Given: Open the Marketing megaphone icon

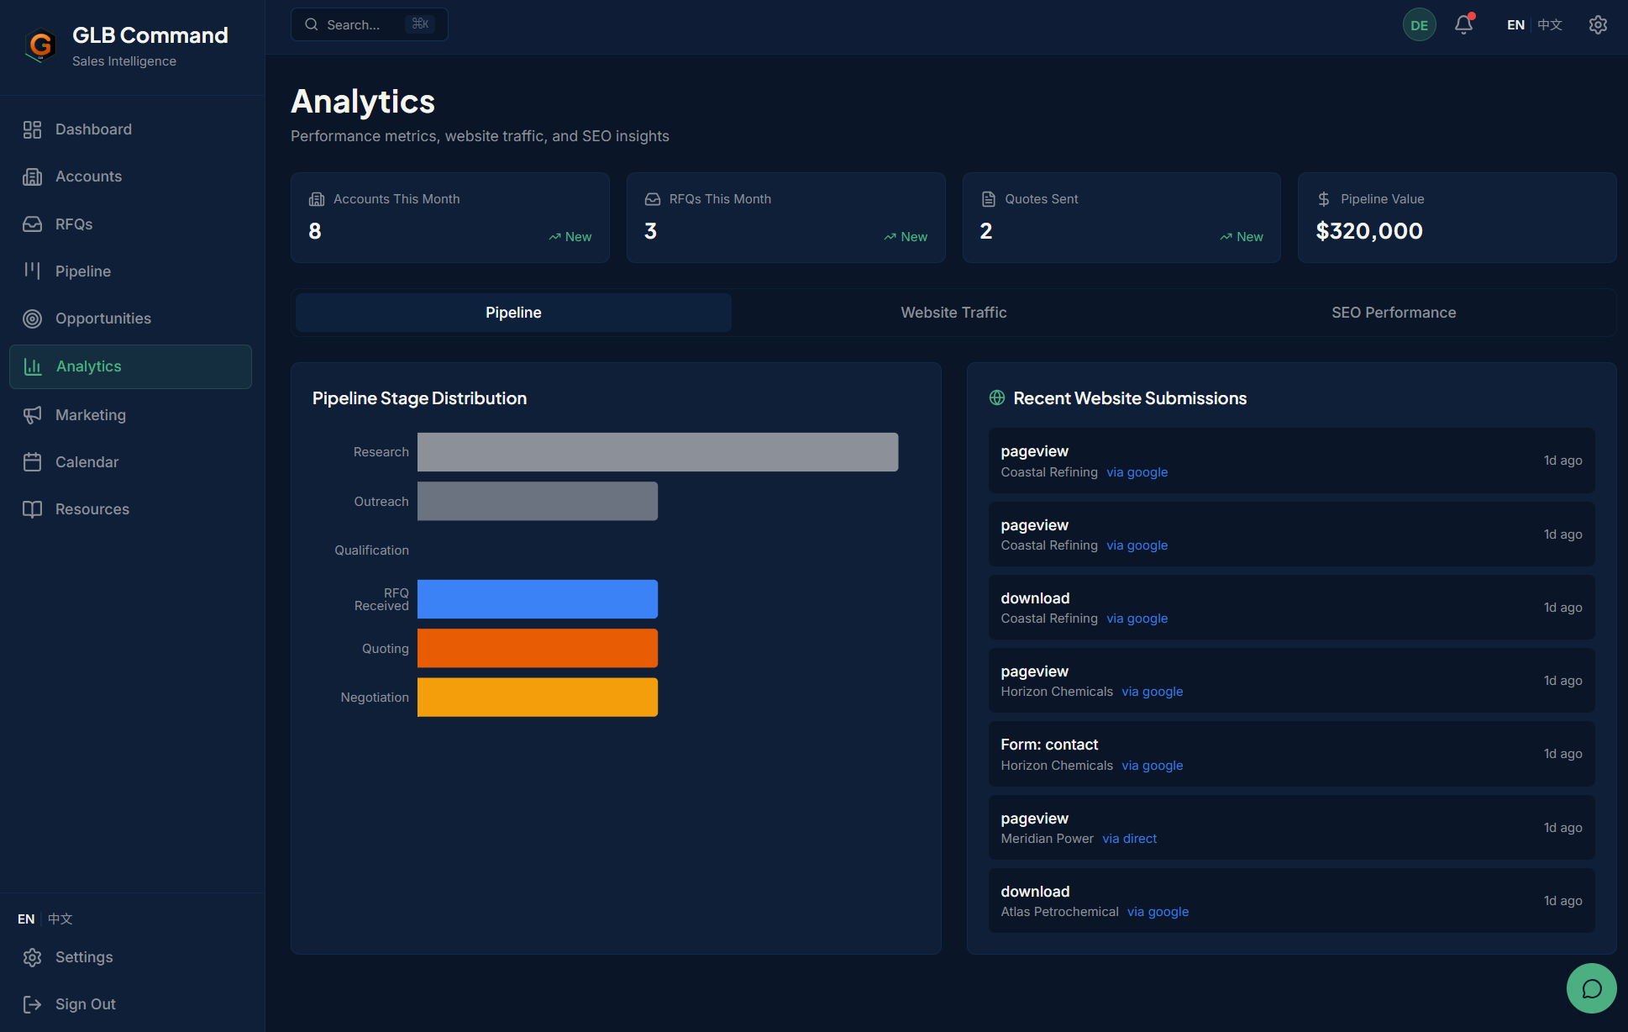Looking at the screenshot, I should tap(32, 414).
